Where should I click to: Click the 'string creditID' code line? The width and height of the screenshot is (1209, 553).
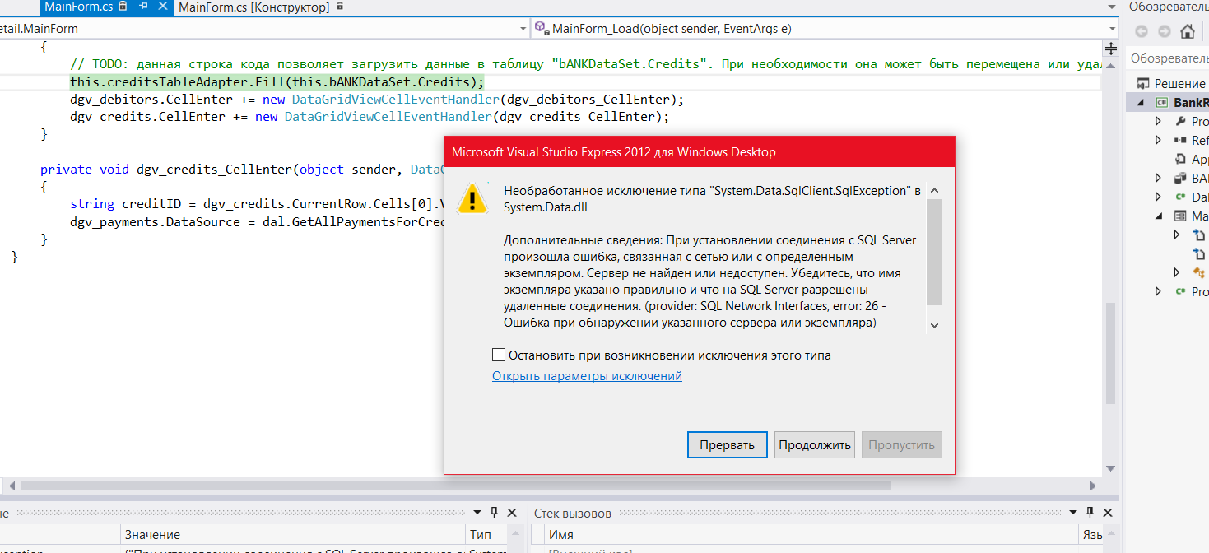257,204
